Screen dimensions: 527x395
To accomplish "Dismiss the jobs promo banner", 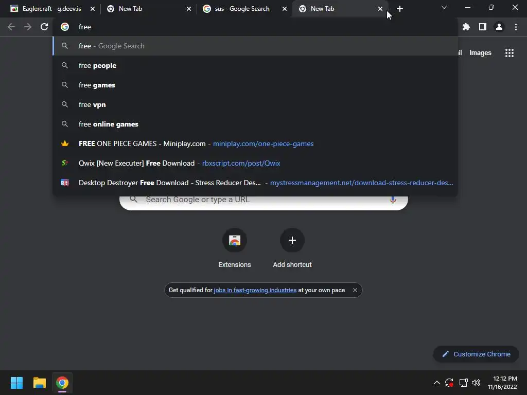I will 355,290.
